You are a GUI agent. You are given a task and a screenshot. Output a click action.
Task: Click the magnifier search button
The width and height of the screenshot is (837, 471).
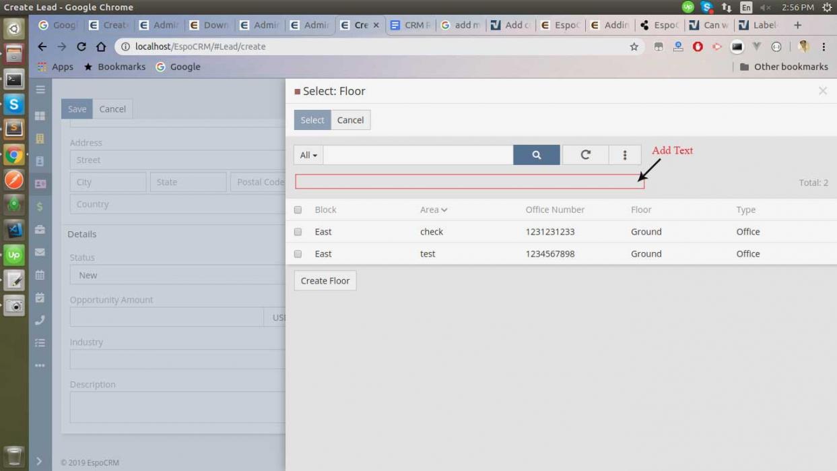536,155
